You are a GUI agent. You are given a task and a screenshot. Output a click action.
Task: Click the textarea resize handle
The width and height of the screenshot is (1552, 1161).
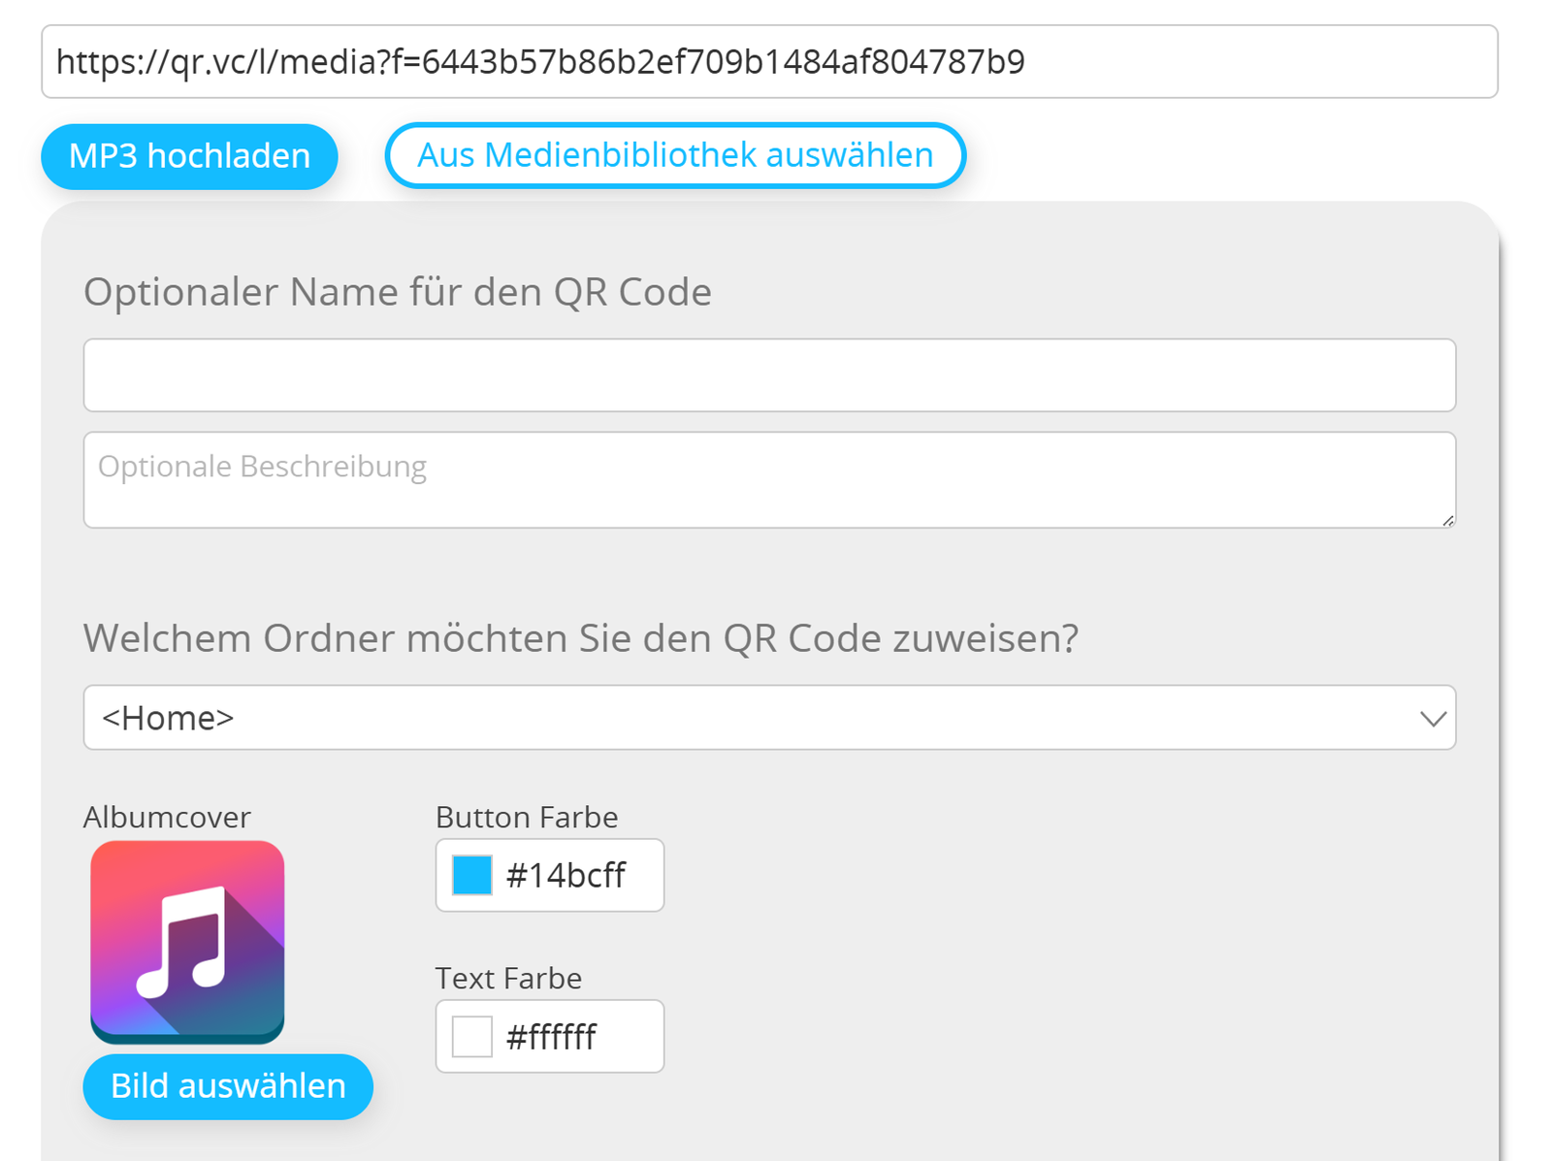(1448, 522)
